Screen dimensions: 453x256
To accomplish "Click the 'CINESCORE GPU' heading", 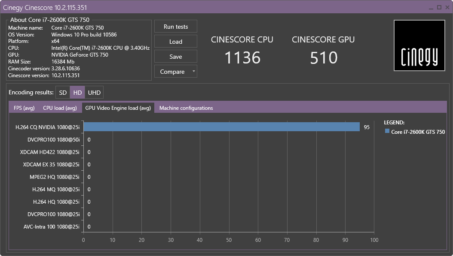I will 323,39.
